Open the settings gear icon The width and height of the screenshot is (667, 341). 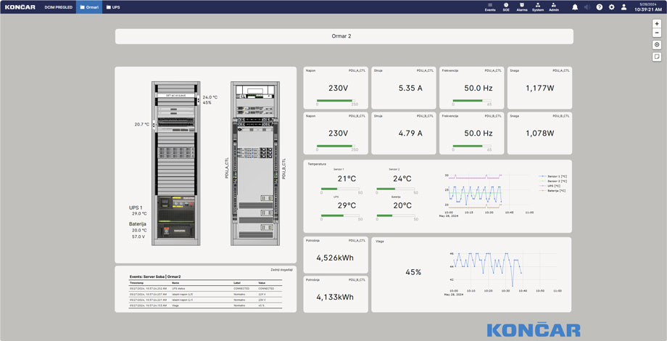tap(612, 7)
